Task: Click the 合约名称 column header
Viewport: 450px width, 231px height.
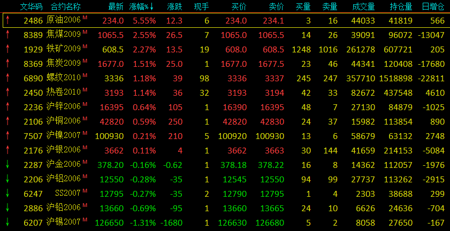Action: pos(65,6)
